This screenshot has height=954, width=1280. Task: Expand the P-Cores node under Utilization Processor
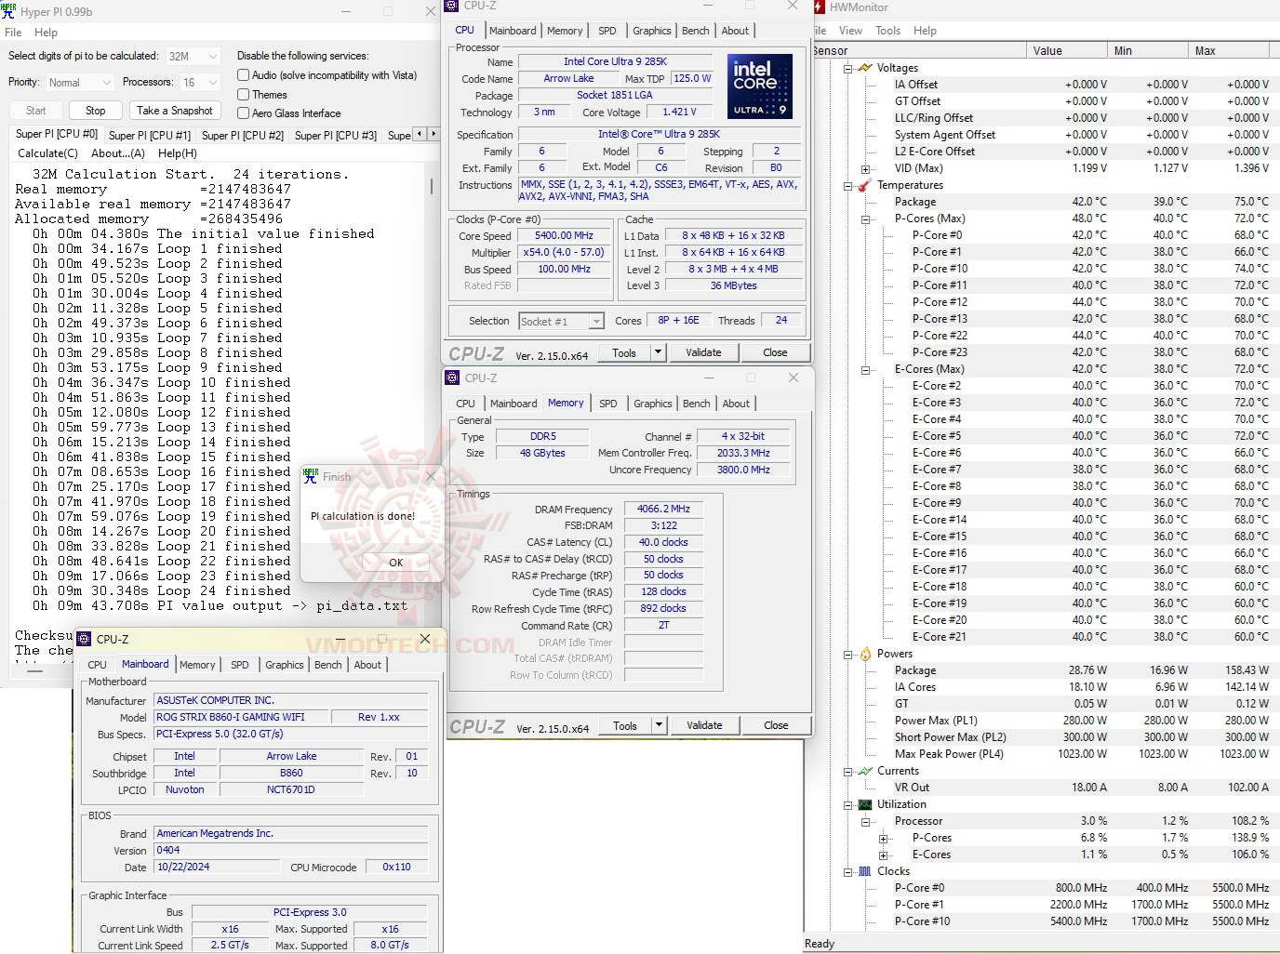click(883, 839)
